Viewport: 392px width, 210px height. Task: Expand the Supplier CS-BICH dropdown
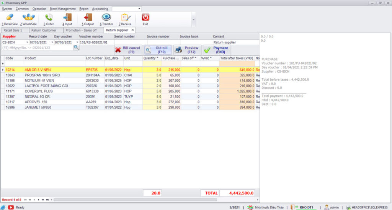[x=27, y=42]
